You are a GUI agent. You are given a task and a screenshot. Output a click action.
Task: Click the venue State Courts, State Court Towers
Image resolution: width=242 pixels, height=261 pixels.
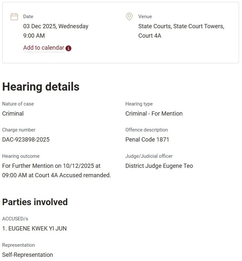point(181,26)
